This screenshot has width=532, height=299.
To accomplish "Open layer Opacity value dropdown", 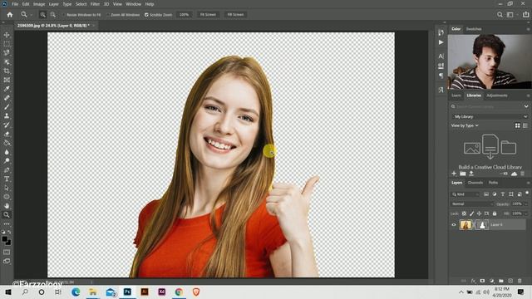I will point(526,203).
